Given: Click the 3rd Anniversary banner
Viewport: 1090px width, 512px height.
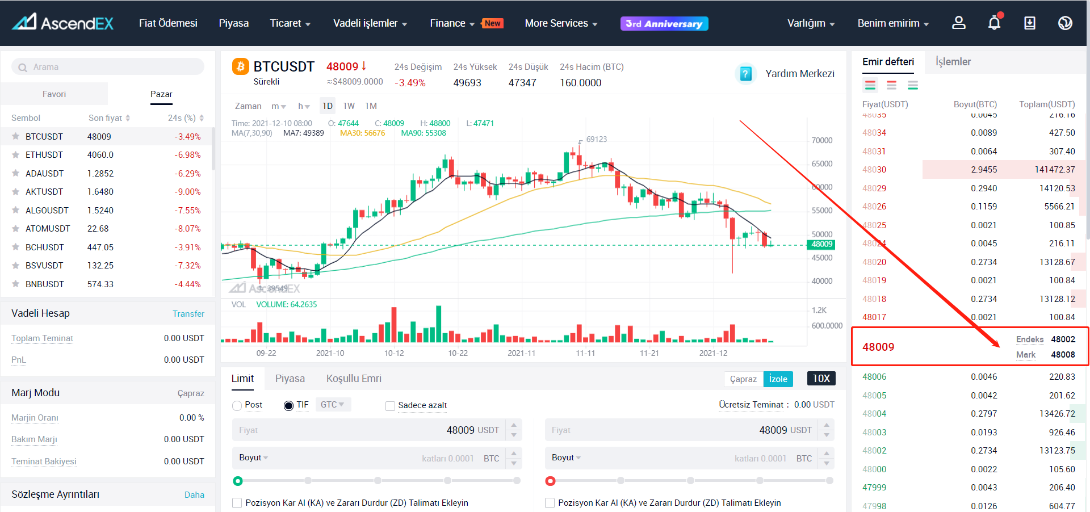Looking at the screenshot, I should click(664, 23).
